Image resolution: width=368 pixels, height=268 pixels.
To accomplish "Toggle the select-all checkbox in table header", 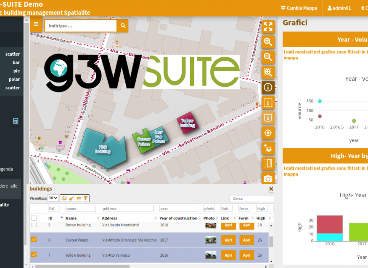I will tap(34, 218).
